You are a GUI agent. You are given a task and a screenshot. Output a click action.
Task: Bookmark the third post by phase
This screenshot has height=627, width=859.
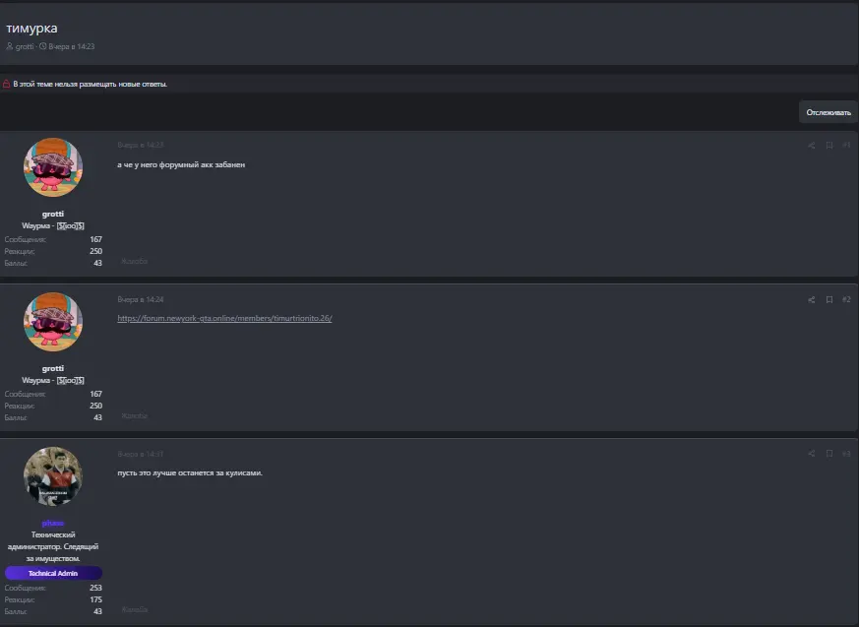coord(829,454)
